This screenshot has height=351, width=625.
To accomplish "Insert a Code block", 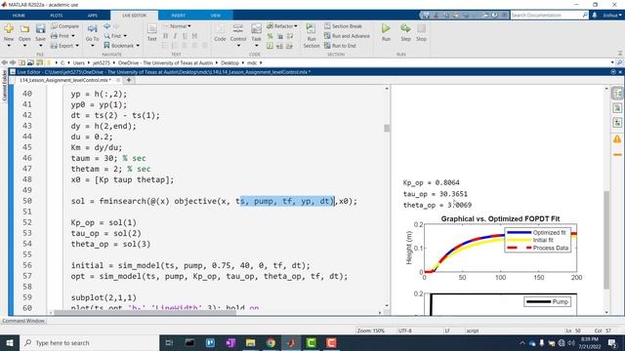I will click(220, 32).
